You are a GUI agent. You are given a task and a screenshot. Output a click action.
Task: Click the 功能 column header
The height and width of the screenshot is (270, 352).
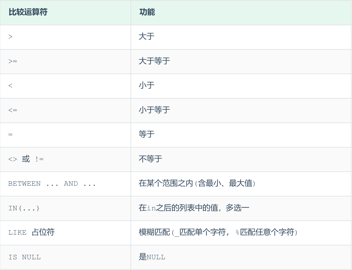(x=147, y=12)
